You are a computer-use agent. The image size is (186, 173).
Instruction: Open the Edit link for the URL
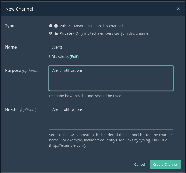coord(74,57)
